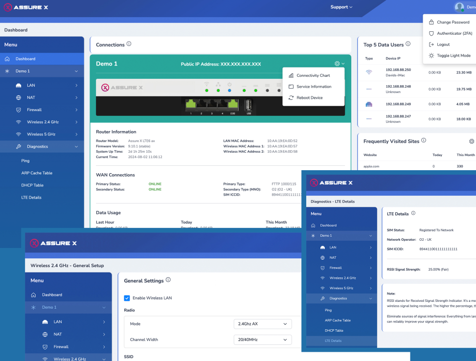The width and height of the screenshot is (476, 361).
Task: Open Service Information from the router gear menu
Action: click(313, 87)
